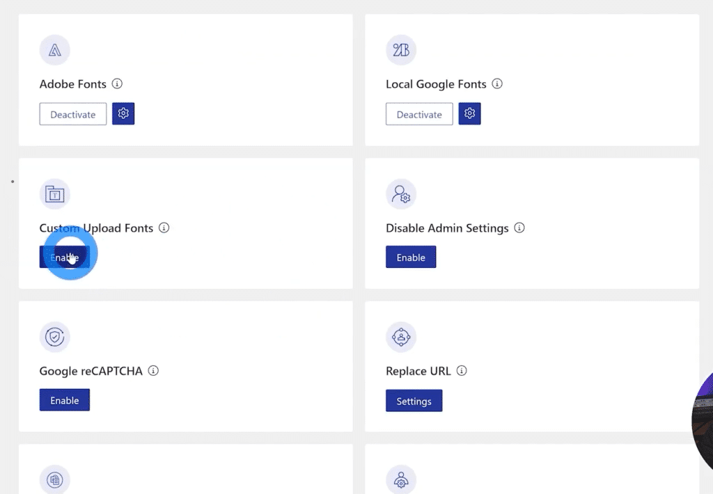Deactivate the Adobe Fonts feature

point(72,113)
